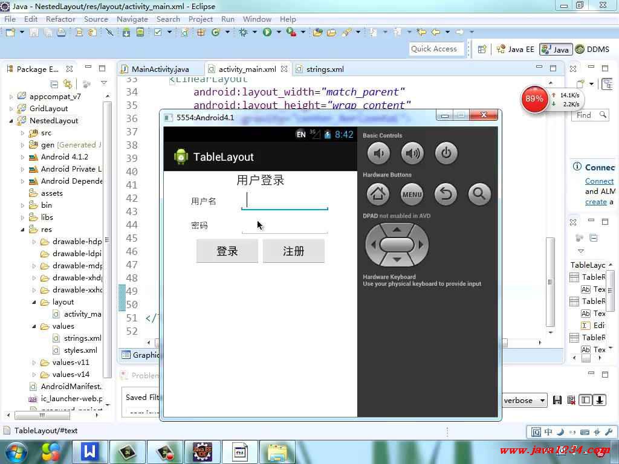
Task: Click the Windows Start orb
Action: point(16,452)
